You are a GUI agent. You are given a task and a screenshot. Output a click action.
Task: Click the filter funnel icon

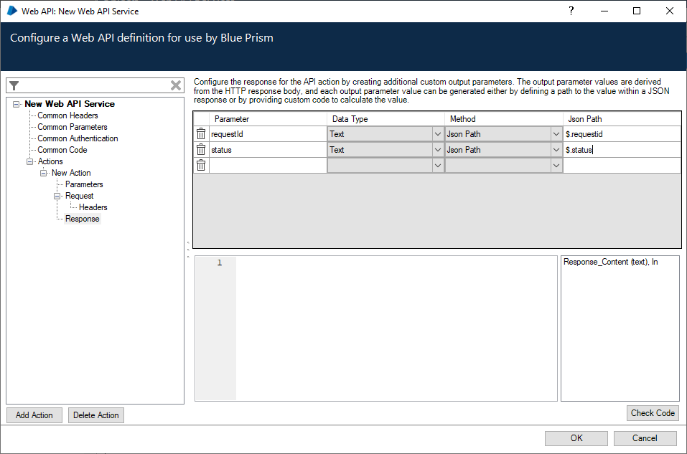coord(14,85)
